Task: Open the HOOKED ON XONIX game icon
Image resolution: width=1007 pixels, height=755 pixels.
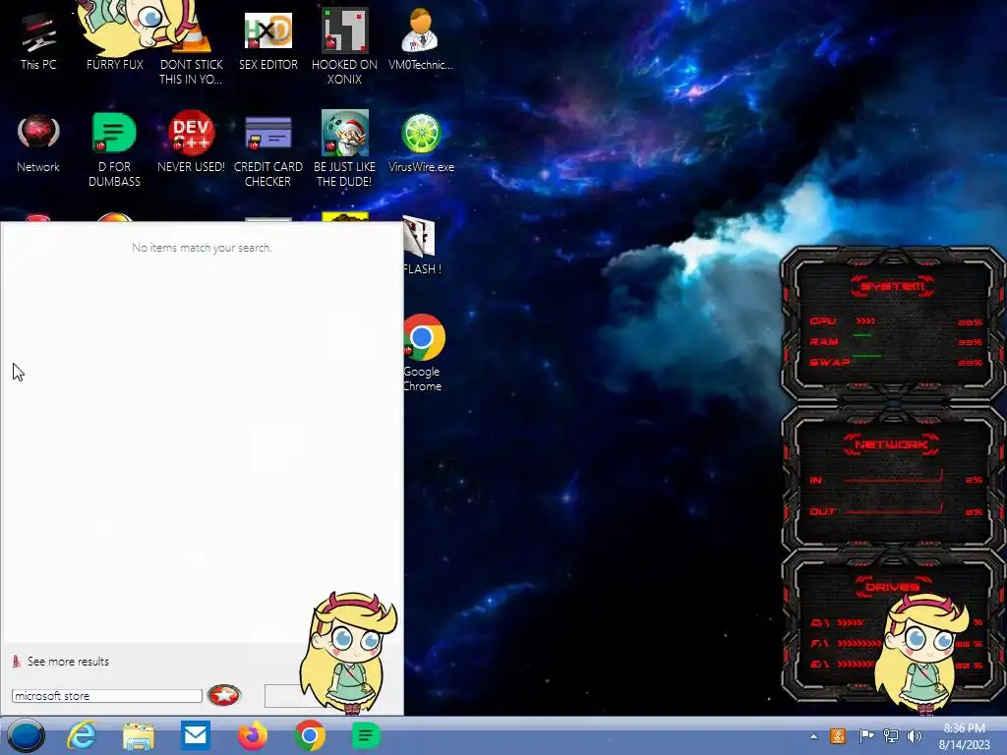Action: click(x=344, y=48)
